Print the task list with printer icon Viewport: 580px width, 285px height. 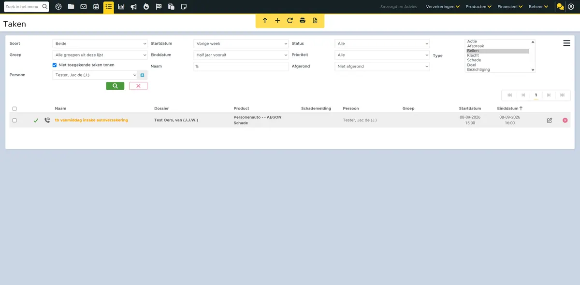[303, 21]
